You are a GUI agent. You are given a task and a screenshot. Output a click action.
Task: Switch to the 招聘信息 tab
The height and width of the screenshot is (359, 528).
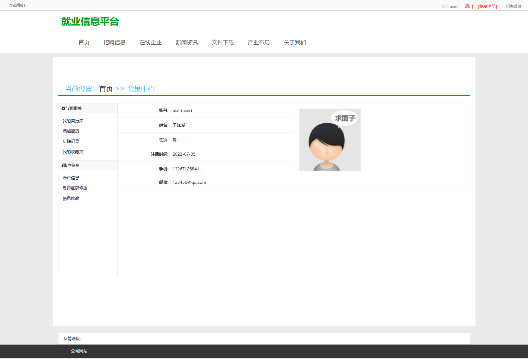pos(115,42)
